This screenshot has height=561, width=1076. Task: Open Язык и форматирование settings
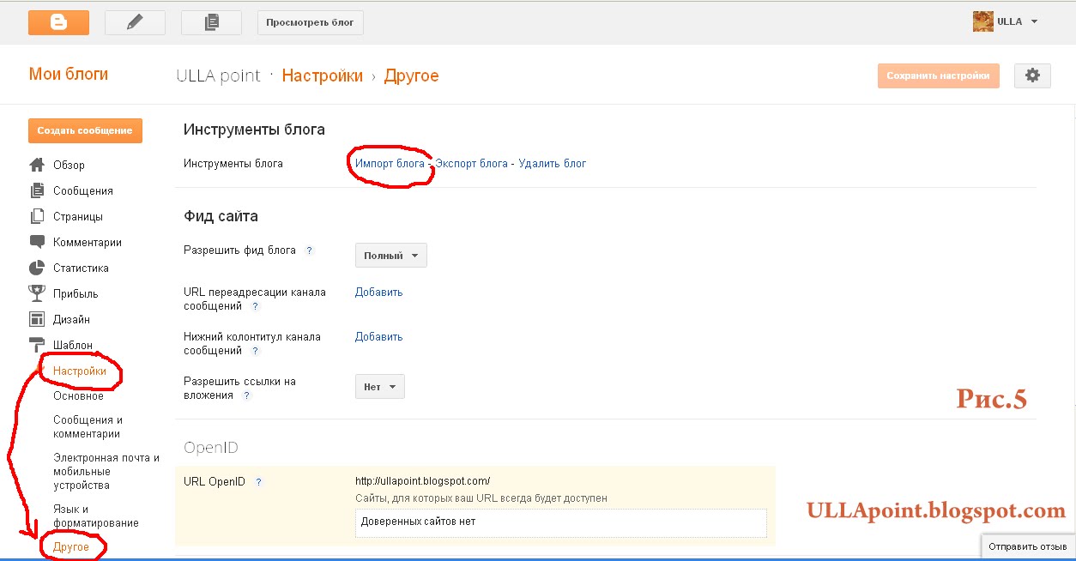pos(95,516)
